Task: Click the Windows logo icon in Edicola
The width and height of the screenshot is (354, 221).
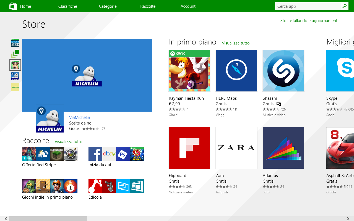Action: click(137, 186)
